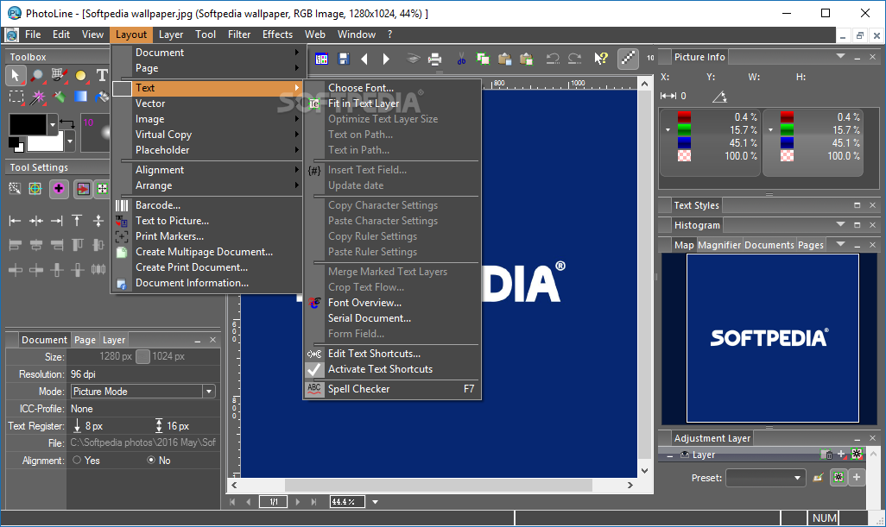Click the scanner toolbar icon
The width and height of the screenshot is (886, 527).
tap(413, 59)
